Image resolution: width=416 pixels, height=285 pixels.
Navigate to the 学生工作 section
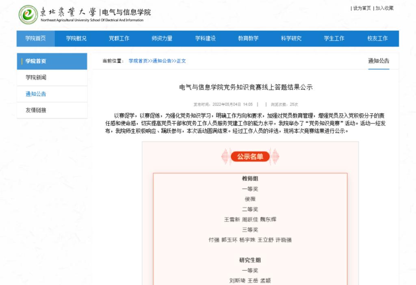tap(334, 39)
